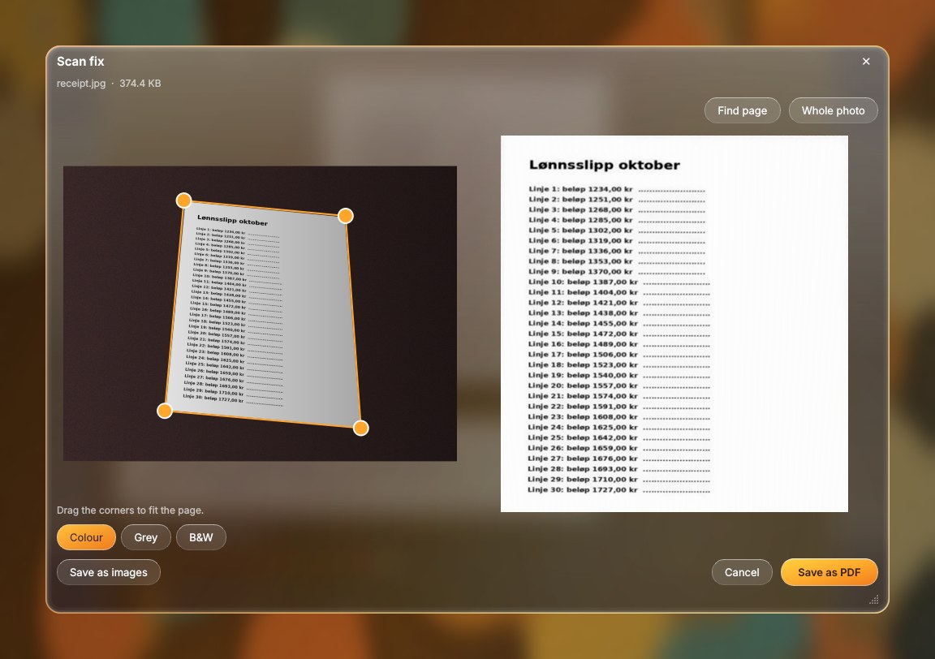Click the dialog resize grip
Viewport: 935px width, 659px height.
point(873,600)
